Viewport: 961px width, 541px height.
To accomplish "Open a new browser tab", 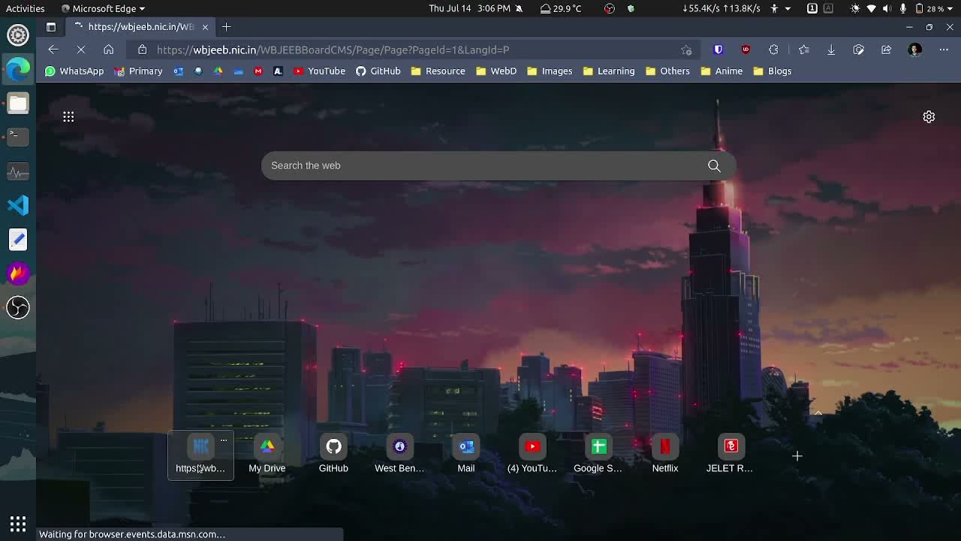I will coord(226,27).
